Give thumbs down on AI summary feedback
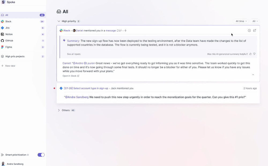Screen dimensions: 268x166 (254, 54)
